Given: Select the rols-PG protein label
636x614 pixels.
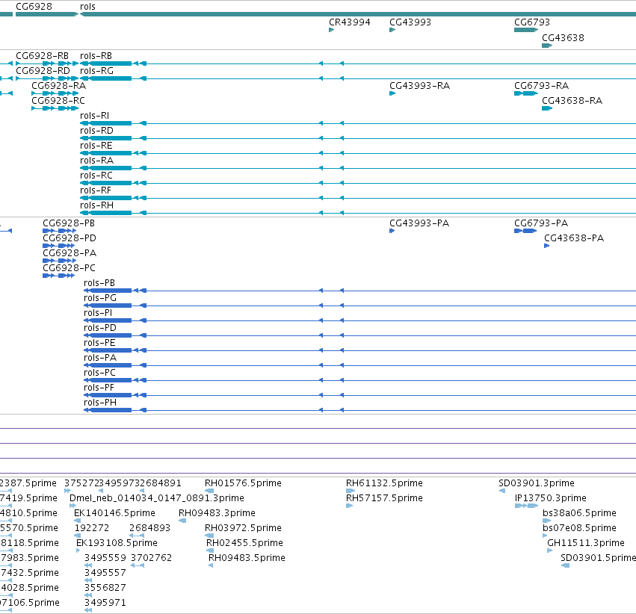Looking at the screenshot, I should point(100,298).
